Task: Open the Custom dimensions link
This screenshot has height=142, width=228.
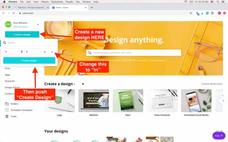Action: click(x=212, y=84)
